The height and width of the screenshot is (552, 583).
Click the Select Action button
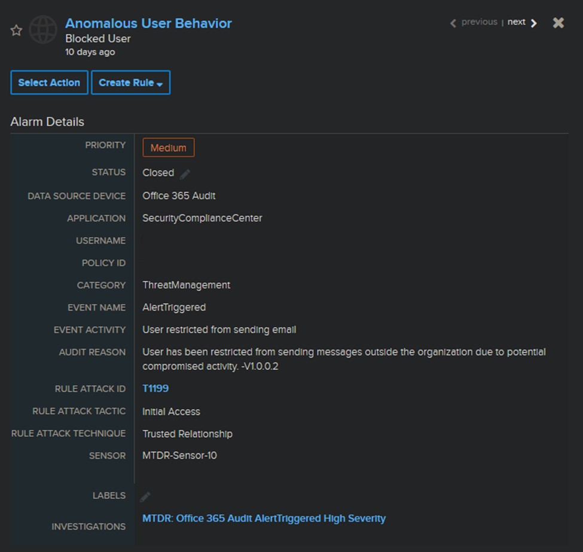point(49,82)
